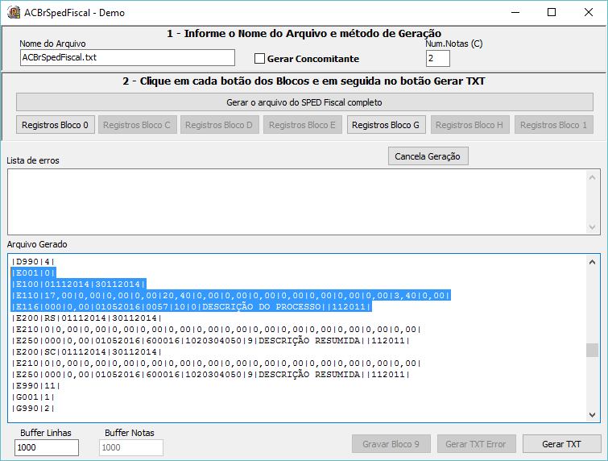Click the line starting with |E110|17,00
The width and height of the screenshot is (608, 461).
coord(230,296)
